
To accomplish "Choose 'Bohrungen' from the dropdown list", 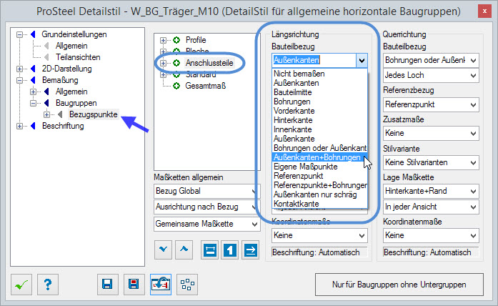I will (320, 102).
